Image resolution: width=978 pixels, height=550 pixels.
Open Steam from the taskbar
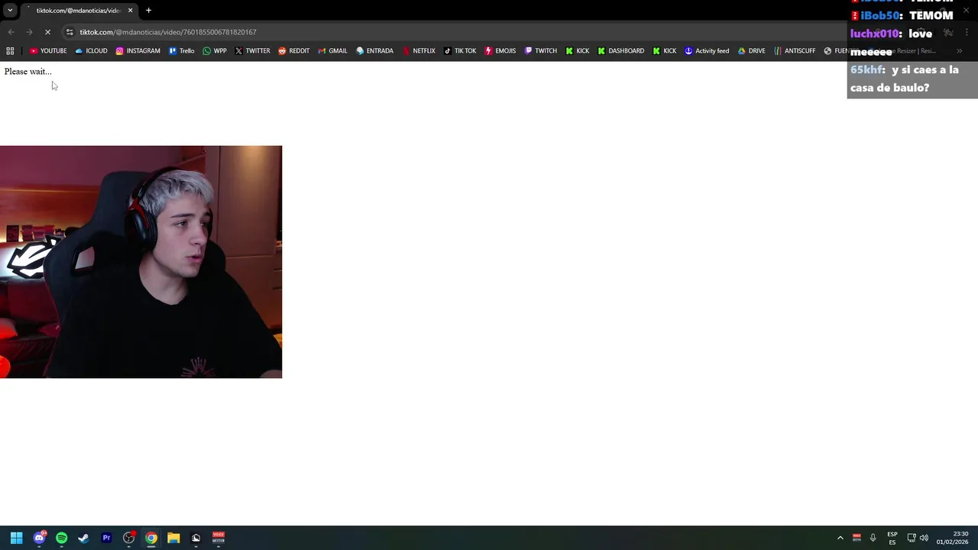pyautogui.click(x=84, y=538)
